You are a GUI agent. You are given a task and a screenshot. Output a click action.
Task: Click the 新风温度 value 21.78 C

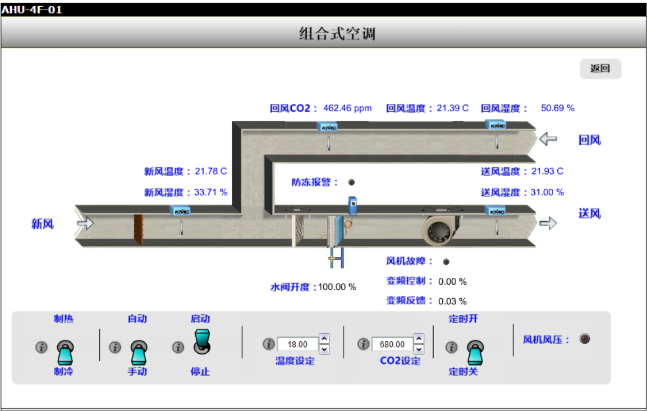coord(211,171)
